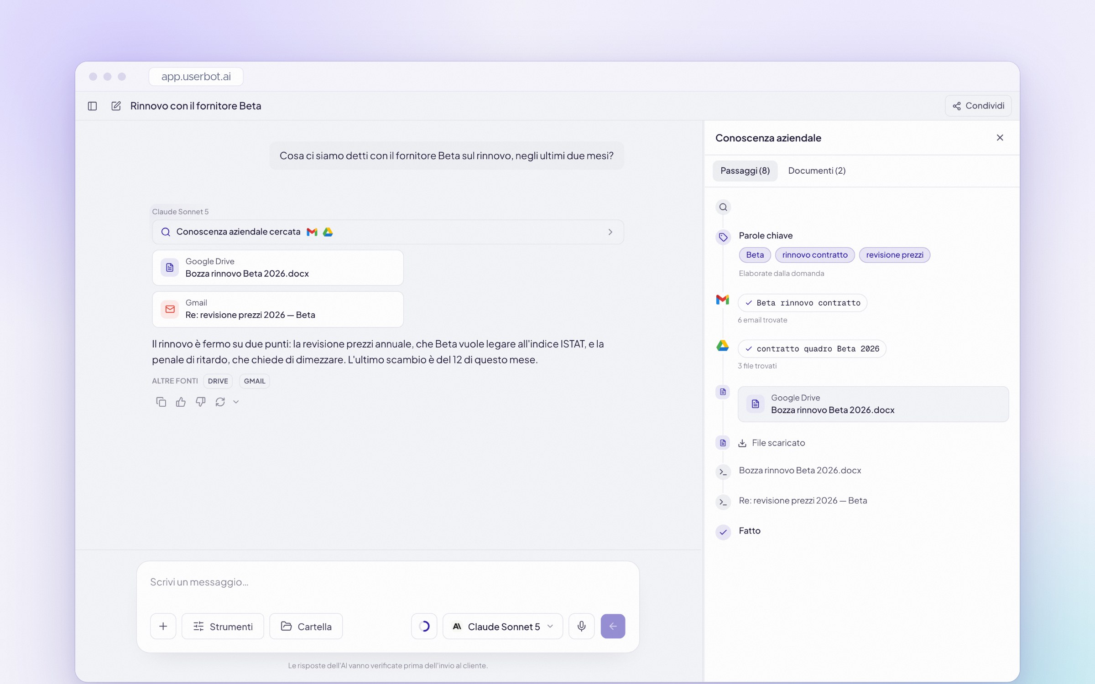The width and height of the screenshot is (1095, 684).
Task: Regenerate the response with refresh icon
Action: point(220,402)
